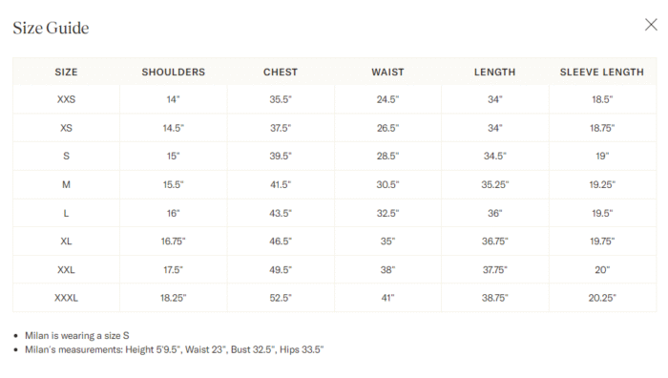The width and height of the screenshot is (668, 378).
Task: Select the M size row label
Action: [x=66, y=184]
